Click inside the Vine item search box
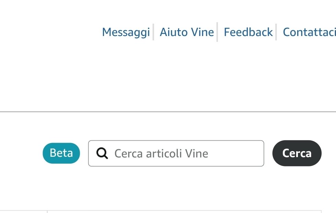Image resolution: width=336 pixels, height=213 pixels. 185,153
